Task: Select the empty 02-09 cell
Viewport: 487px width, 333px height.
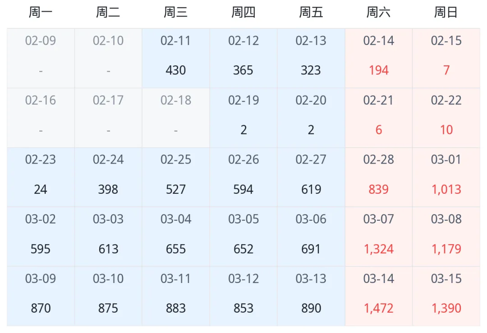Action: coord(41,58)
